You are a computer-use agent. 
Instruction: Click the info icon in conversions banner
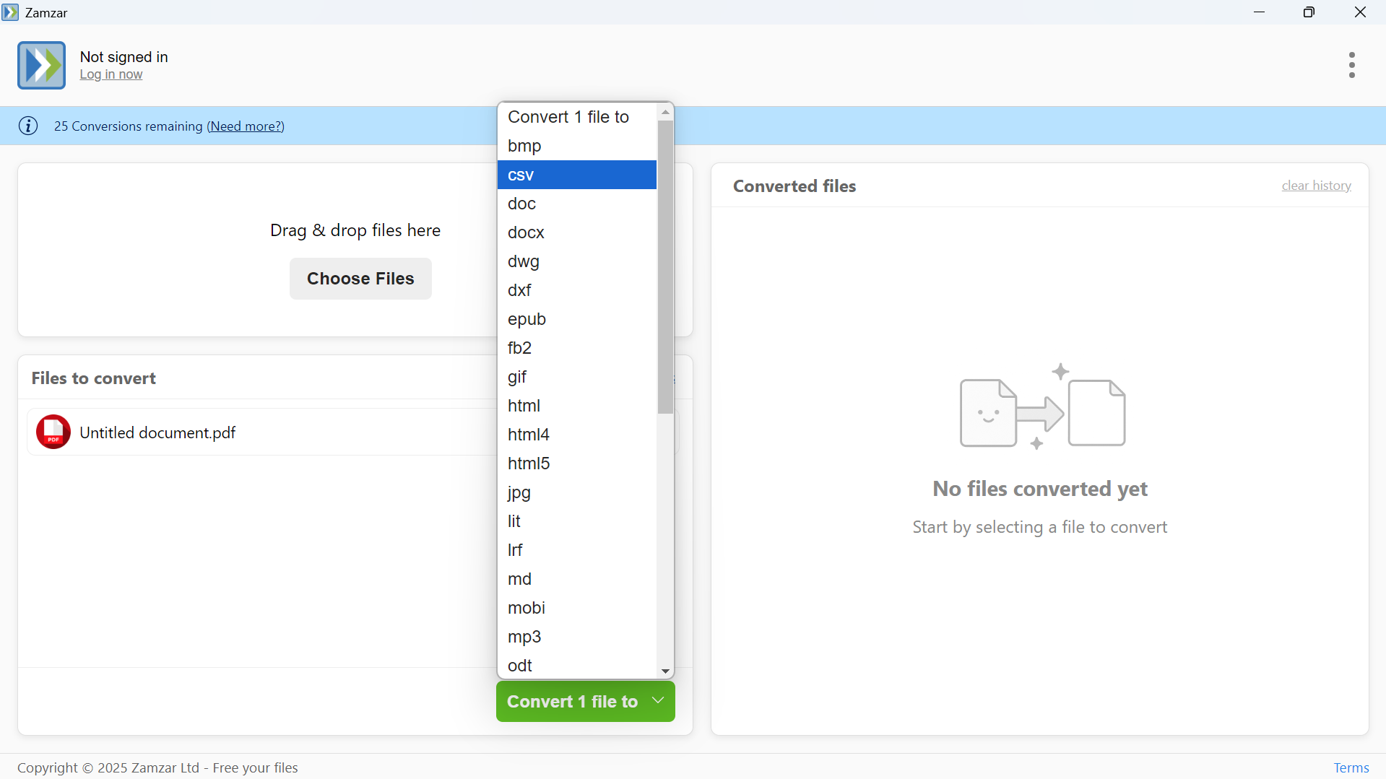tap(28, 126)
